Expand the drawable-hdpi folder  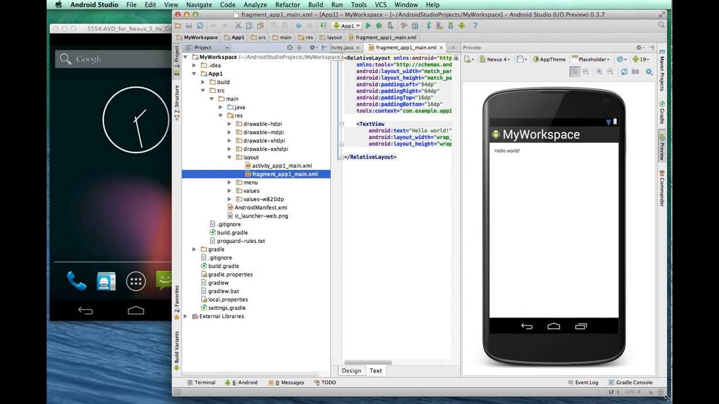[x=230, y=124]
